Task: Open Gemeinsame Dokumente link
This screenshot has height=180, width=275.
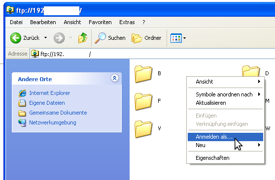Action: click(x=58, y=113)
